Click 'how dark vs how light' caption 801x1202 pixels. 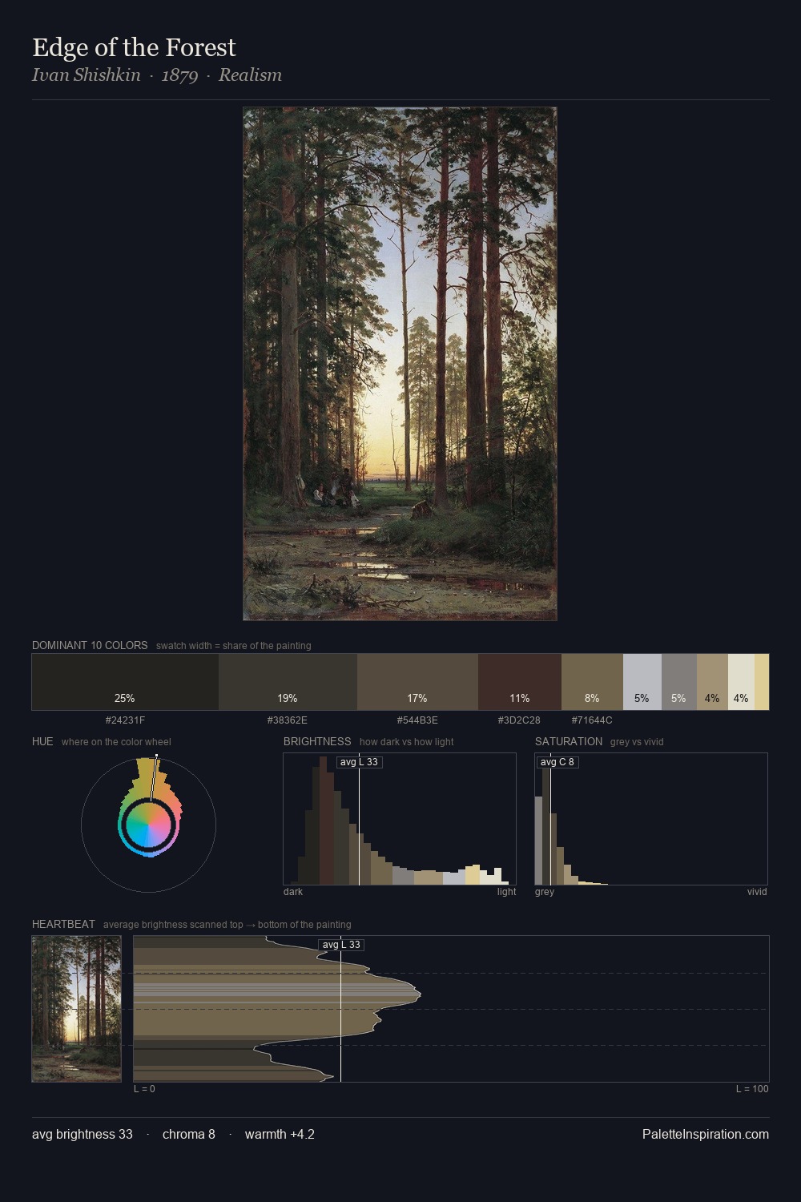407,742
